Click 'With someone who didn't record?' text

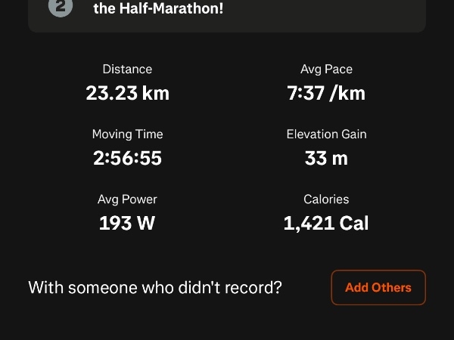click(155, 288)
